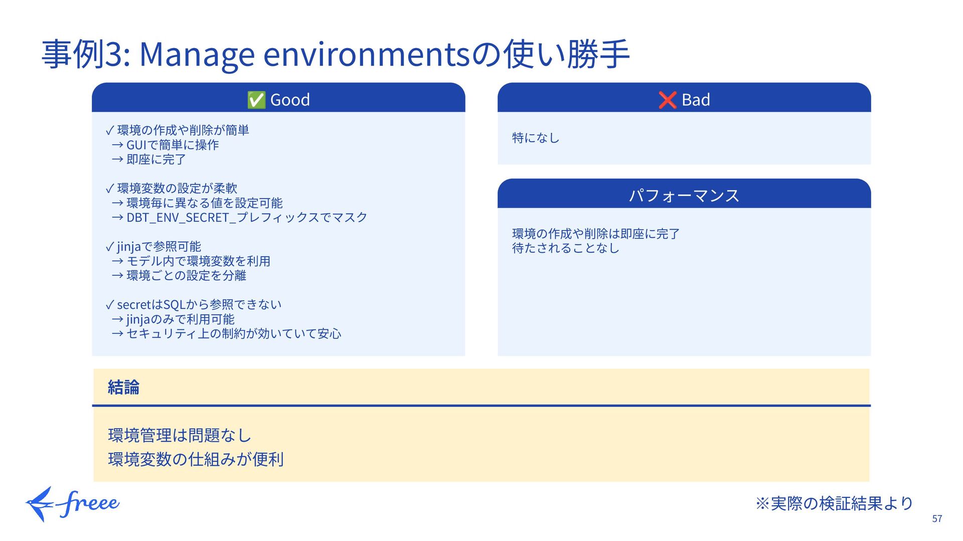Click the slide page number 57
963x541 pixels.
(937, 519)
